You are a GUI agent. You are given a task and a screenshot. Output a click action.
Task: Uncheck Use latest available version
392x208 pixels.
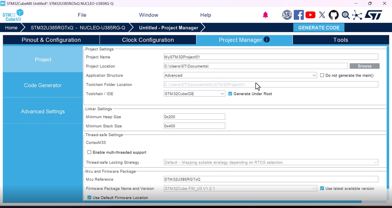(x=322, y=188)
